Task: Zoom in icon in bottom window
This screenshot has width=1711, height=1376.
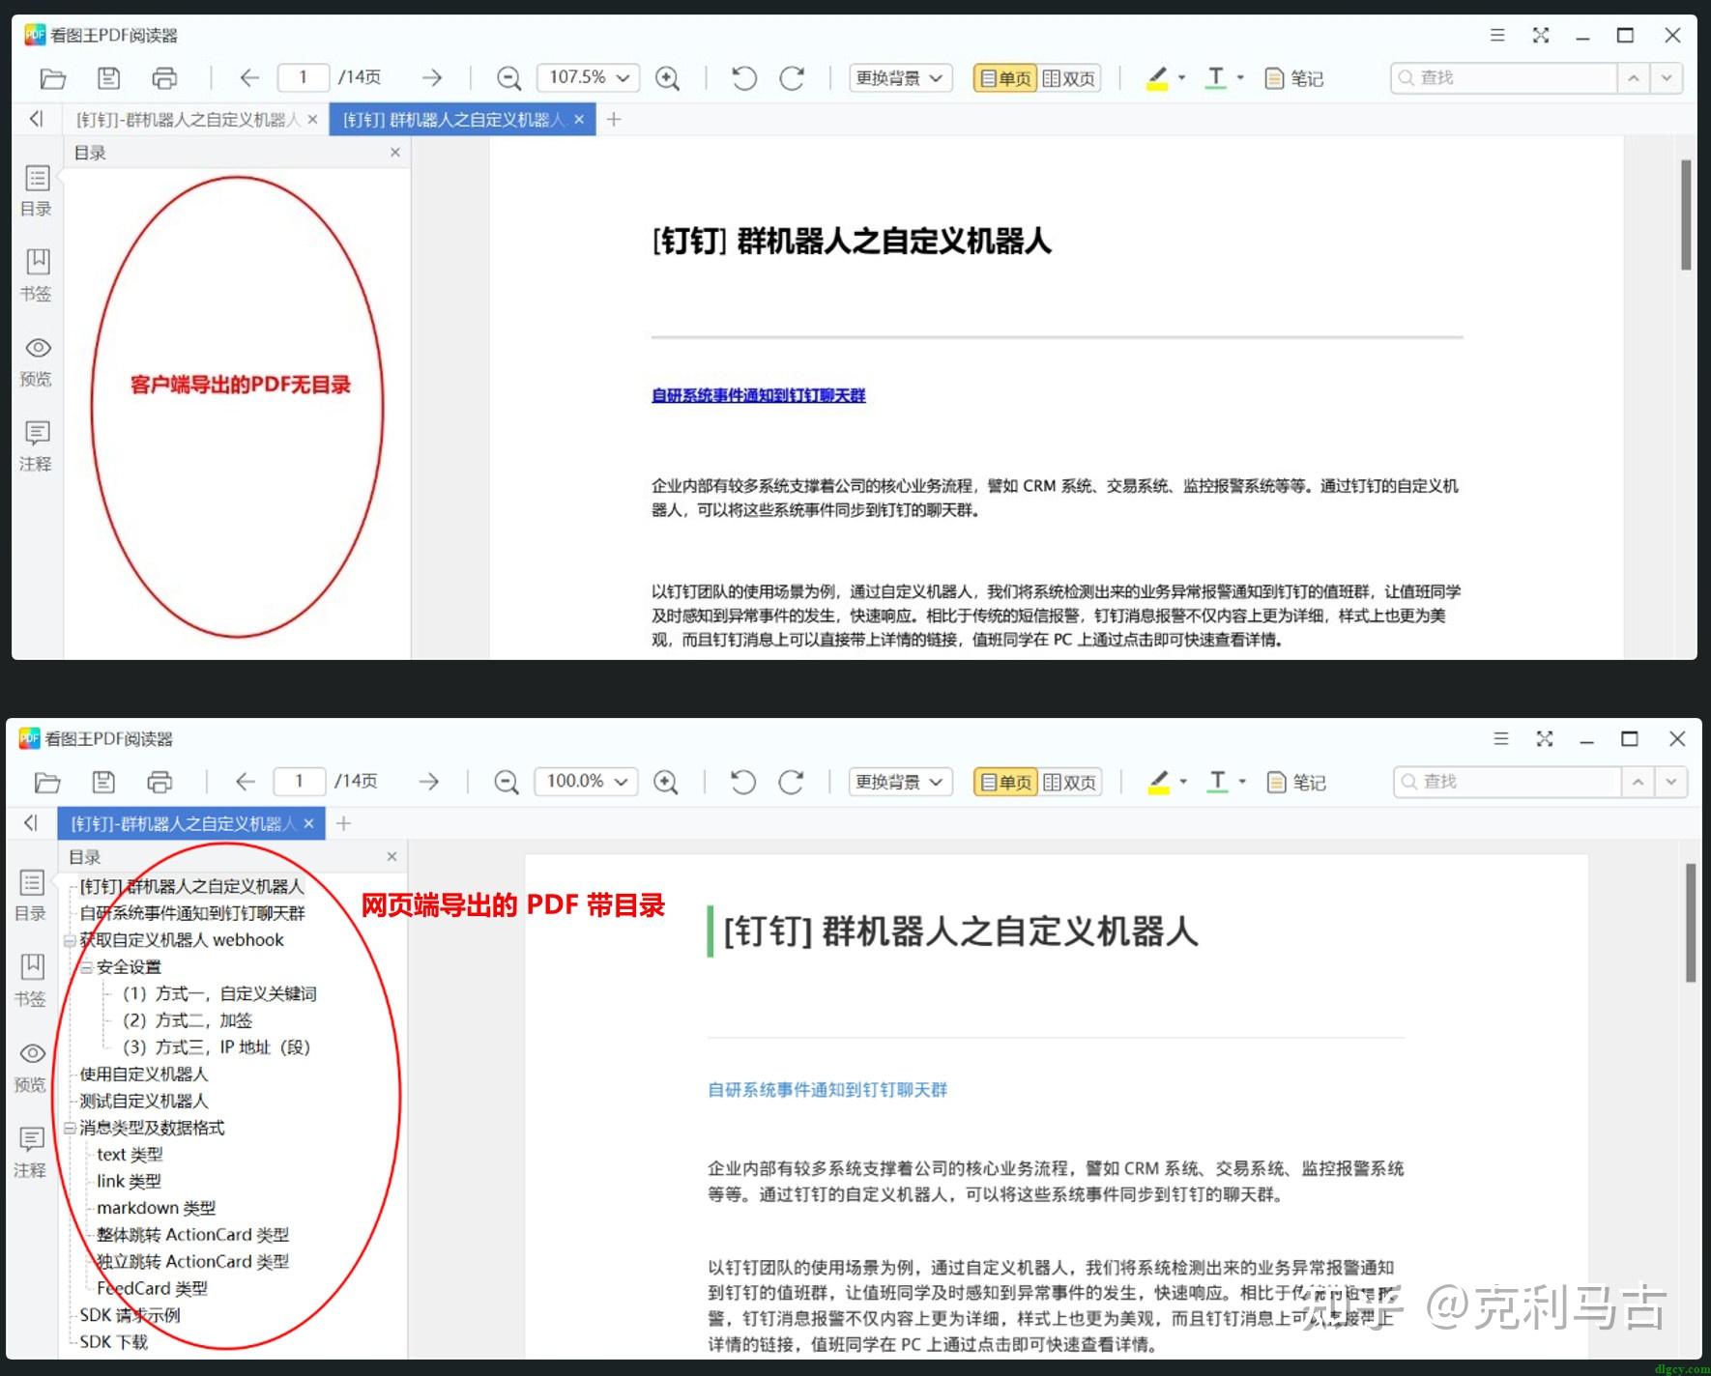Action: tap(666, 782)
